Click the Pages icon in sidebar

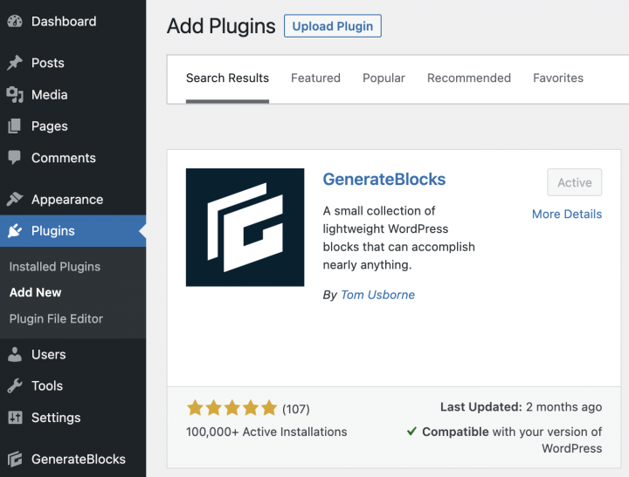pyautogui.click(x=15, y=126)
